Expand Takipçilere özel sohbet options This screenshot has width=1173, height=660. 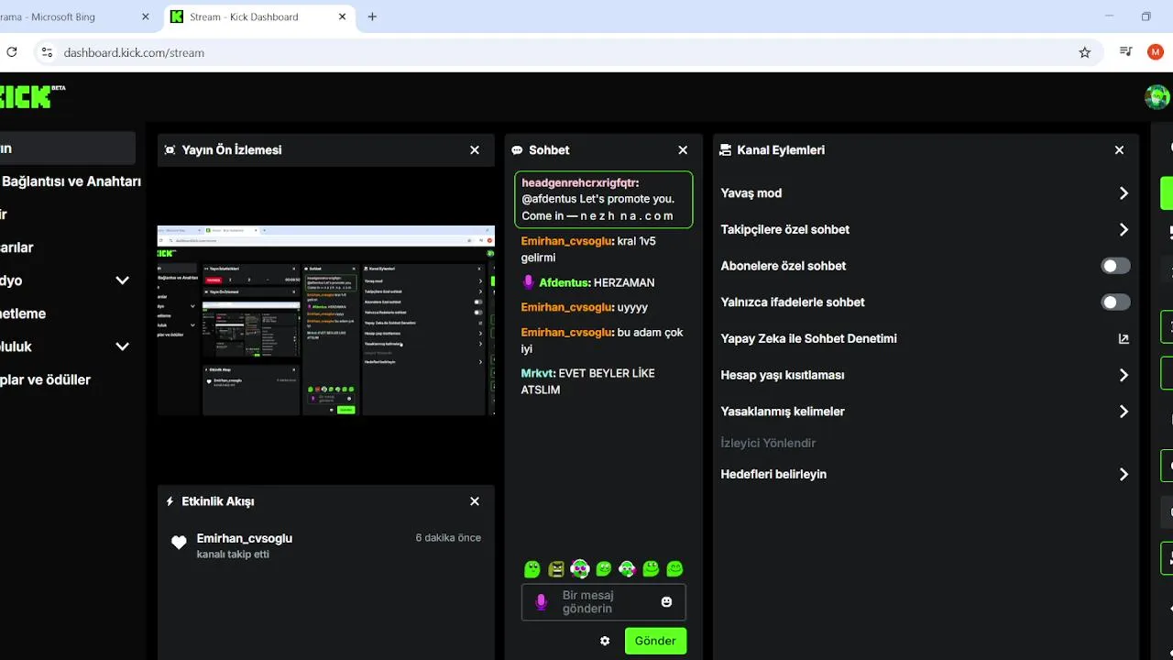tap(1124, 229)
